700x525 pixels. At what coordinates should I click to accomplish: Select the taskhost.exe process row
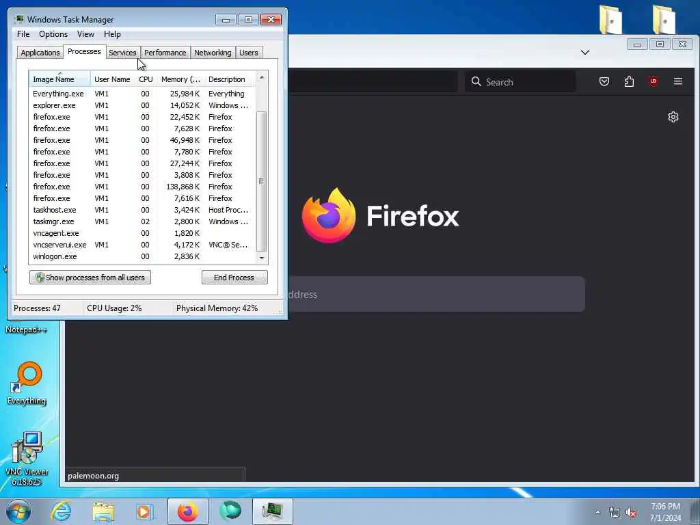coord(143,210)
